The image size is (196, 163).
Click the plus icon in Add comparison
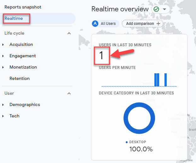point(159,24)
